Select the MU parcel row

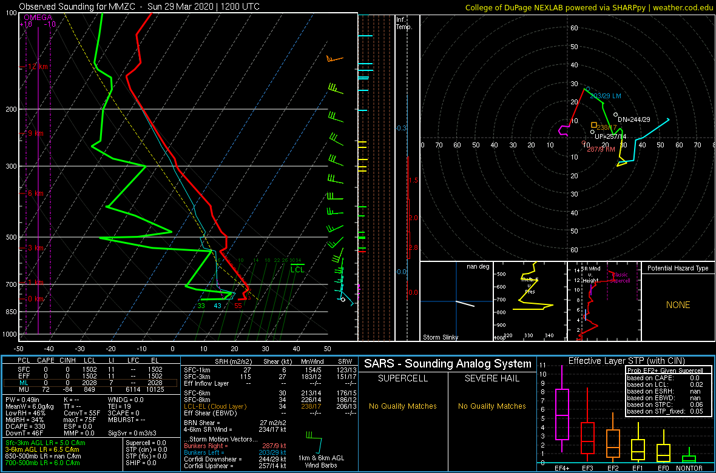pos(92,389)
